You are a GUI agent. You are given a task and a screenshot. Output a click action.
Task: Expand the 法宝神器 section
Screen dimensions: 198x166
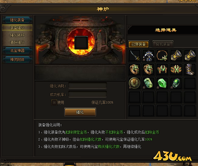(17, 50)
